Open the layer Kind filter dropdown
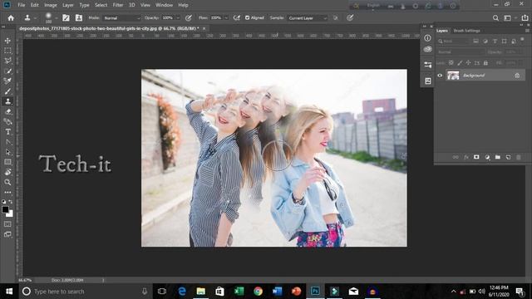The image size is (532, 299). tap(453, 41)
